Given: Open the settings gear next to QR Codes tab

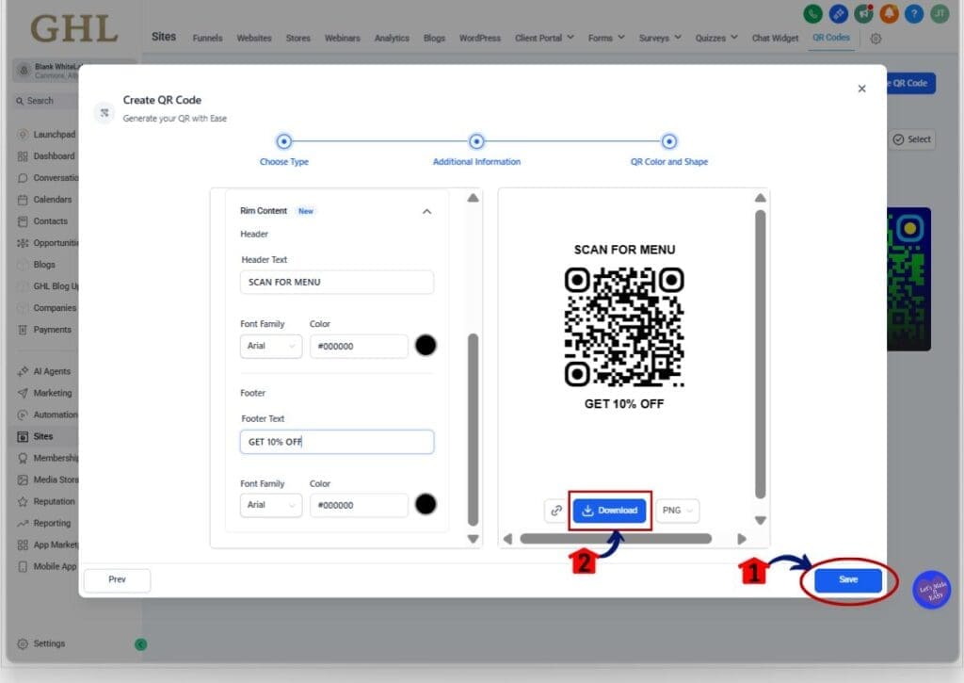Looking at the screenshot, I should (876, 39).
